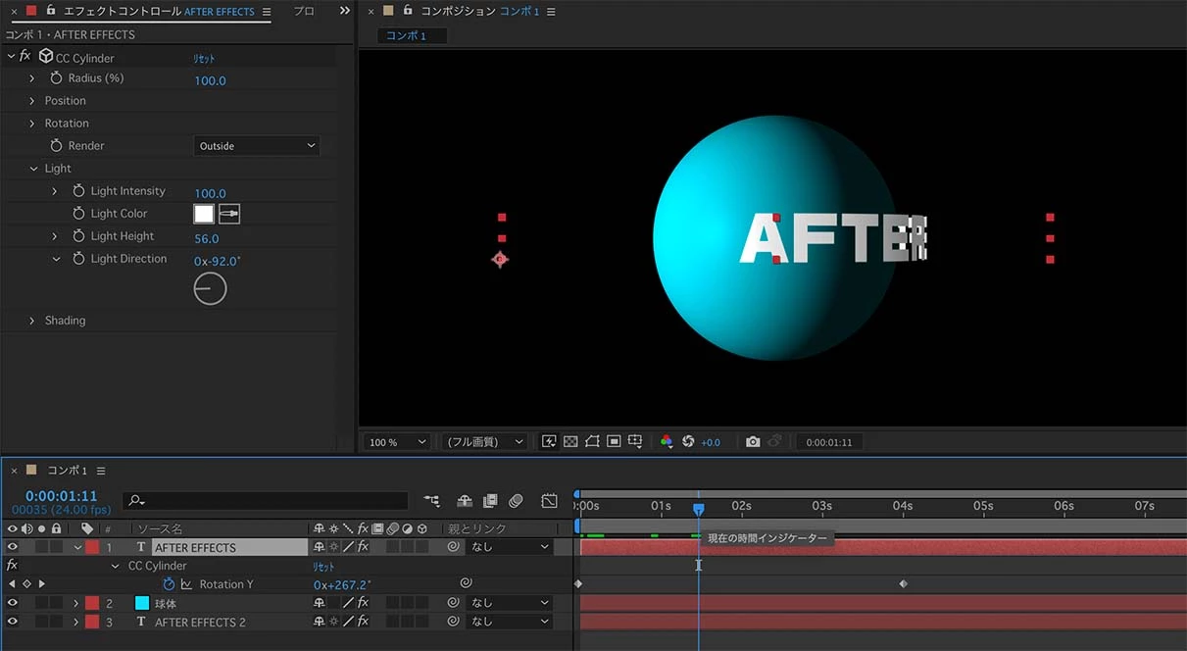Click the Light Direction stopwatch
This screenshot has width=1187, height=651.
79,259
